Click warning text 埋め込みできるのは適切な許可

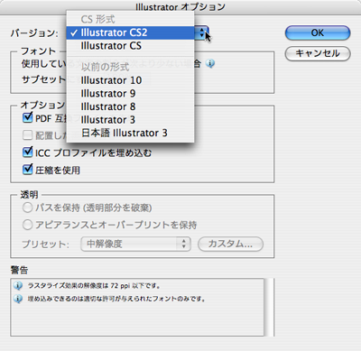(x=116, y=299)
